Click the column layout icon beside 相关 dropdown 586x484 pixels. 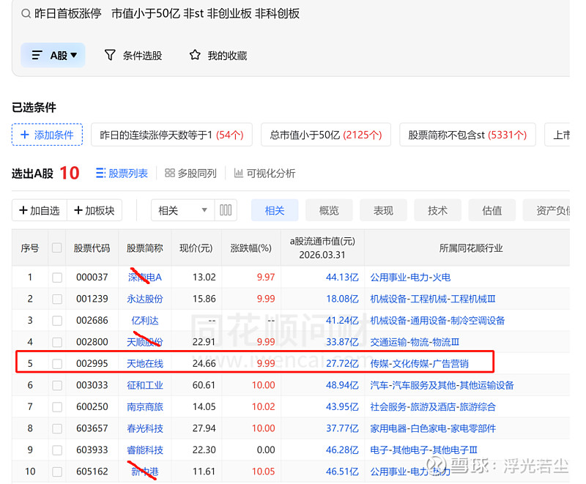click(226, 210)
